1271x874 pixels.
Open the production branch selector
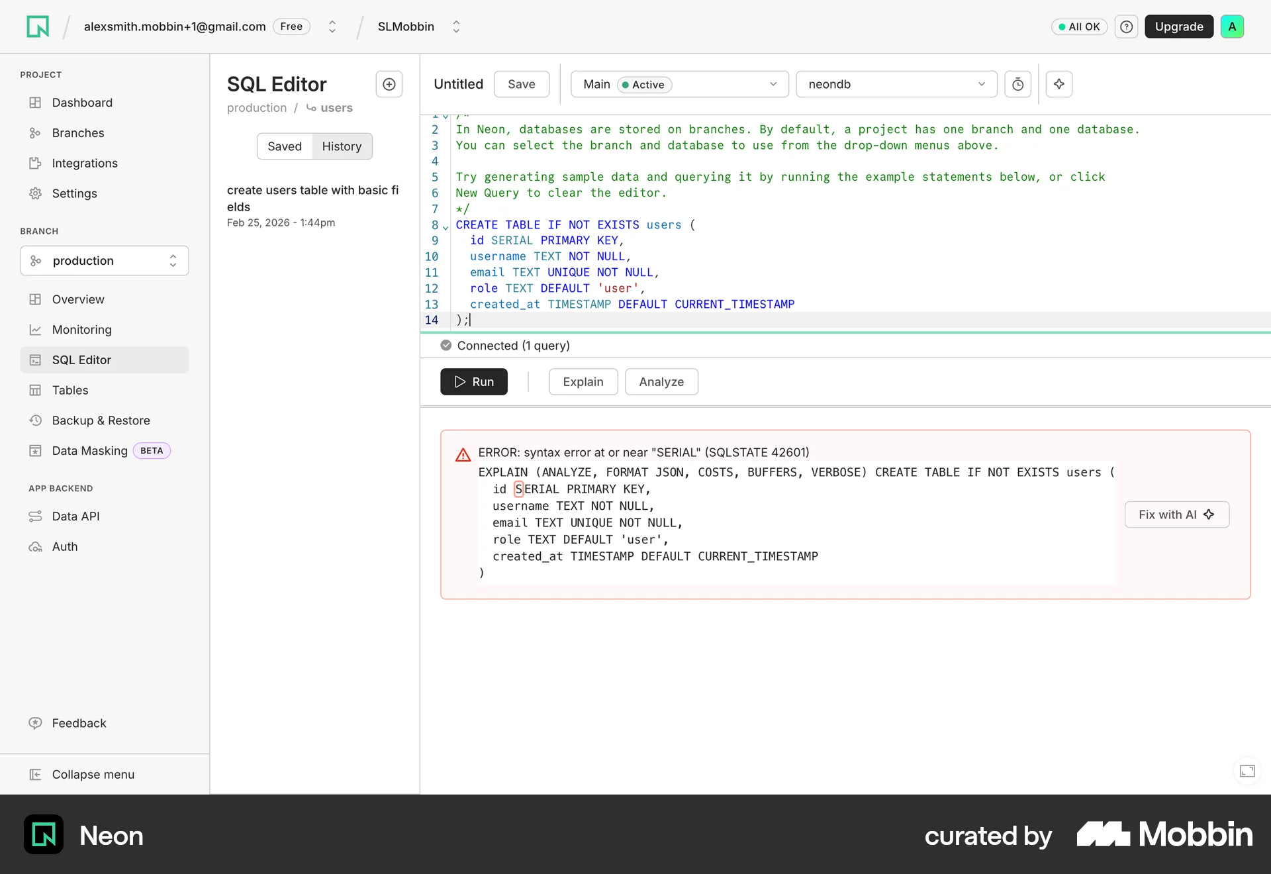105,261
